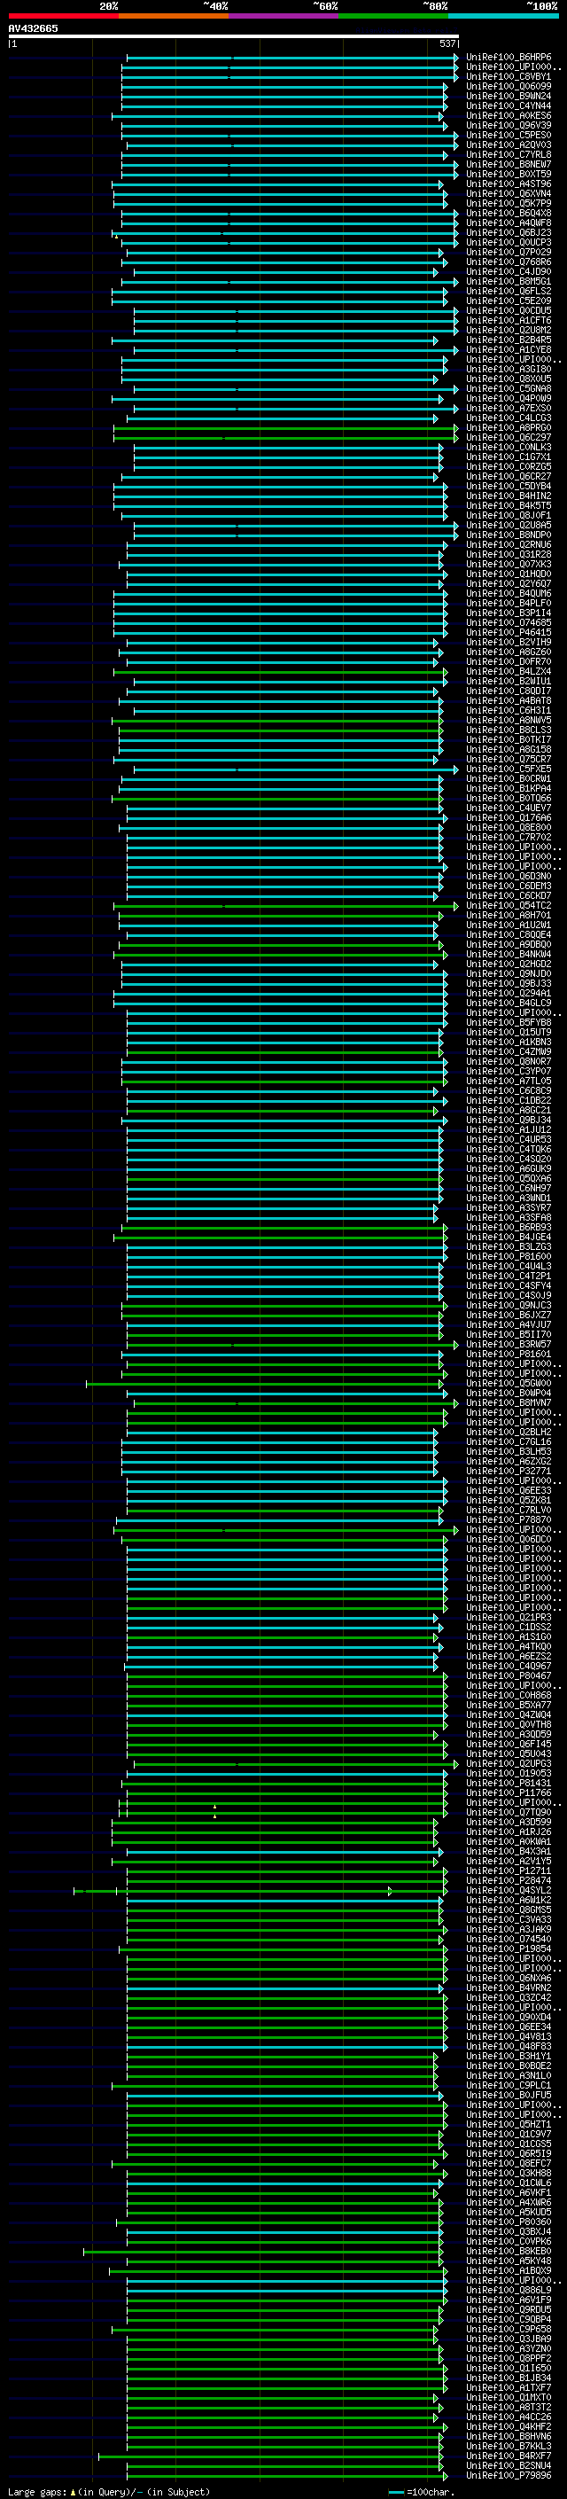Click the UniRef100_Q9NJC3 hit label
This screenshot has height=2499, width=567.
coord(509,1305)
